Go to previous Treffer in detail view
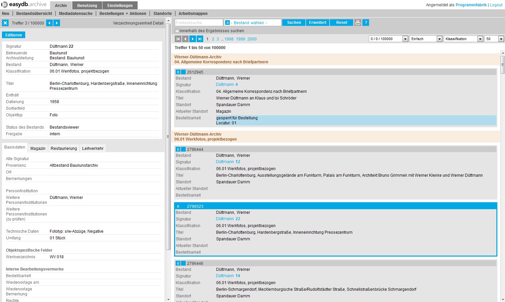 [x=49, y=23]
